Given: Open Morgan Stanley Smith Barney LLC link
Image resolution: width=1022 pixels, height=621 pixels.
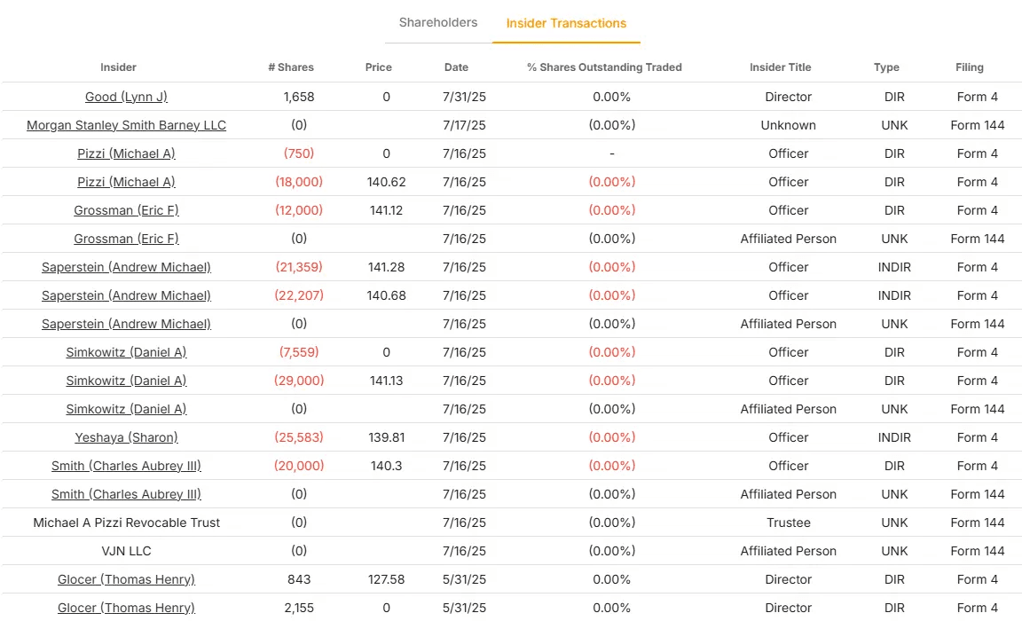Looking at the screenshot, I should pyautogui.click(x=126, y=125).
